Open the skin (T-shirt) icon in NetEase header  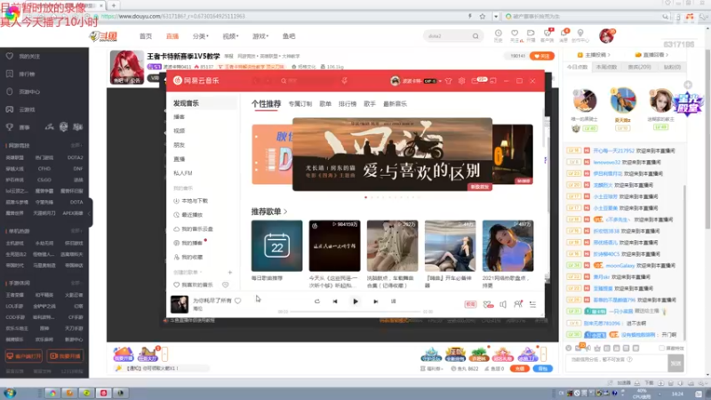pyautogui.click(x=449, y=81)
